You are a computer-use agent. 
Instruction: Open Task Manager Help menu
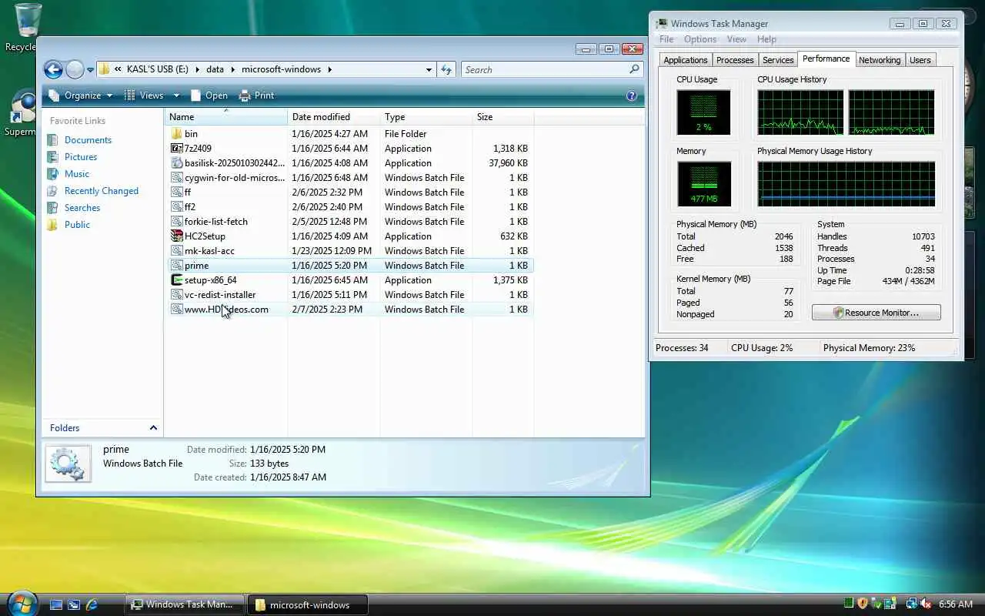(766, 39)
